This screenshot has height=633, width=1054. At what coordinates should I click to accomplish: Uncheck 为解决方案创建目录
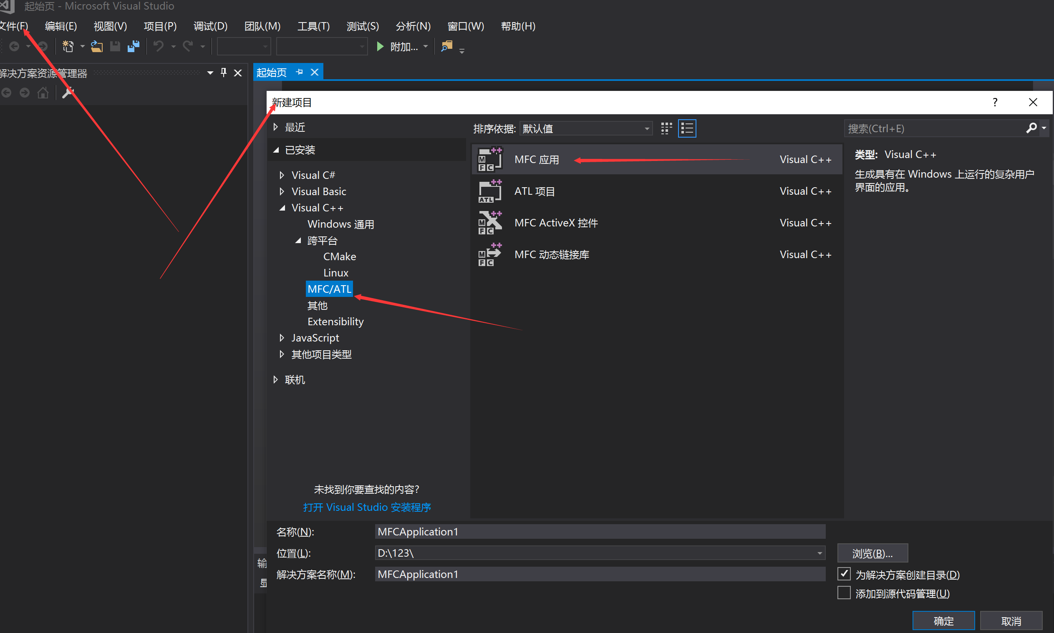tap(844, 574)
